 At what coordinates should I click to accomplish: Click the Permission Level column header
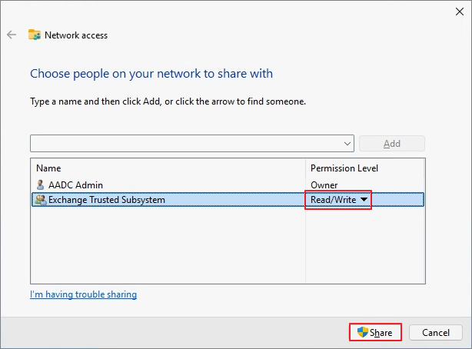tap(364, 168)
